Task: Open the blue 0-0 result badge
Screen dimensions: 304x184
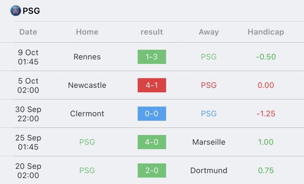Action: point(152,114)
